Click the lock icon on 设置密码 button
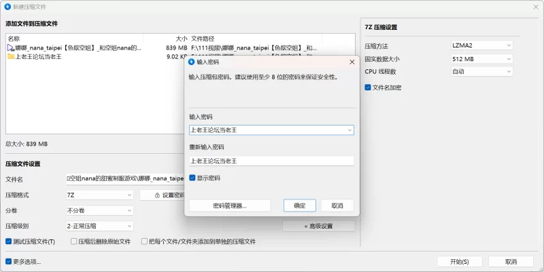Image resolution: width=544 pixels, height=272 pixels. [157, 195]
